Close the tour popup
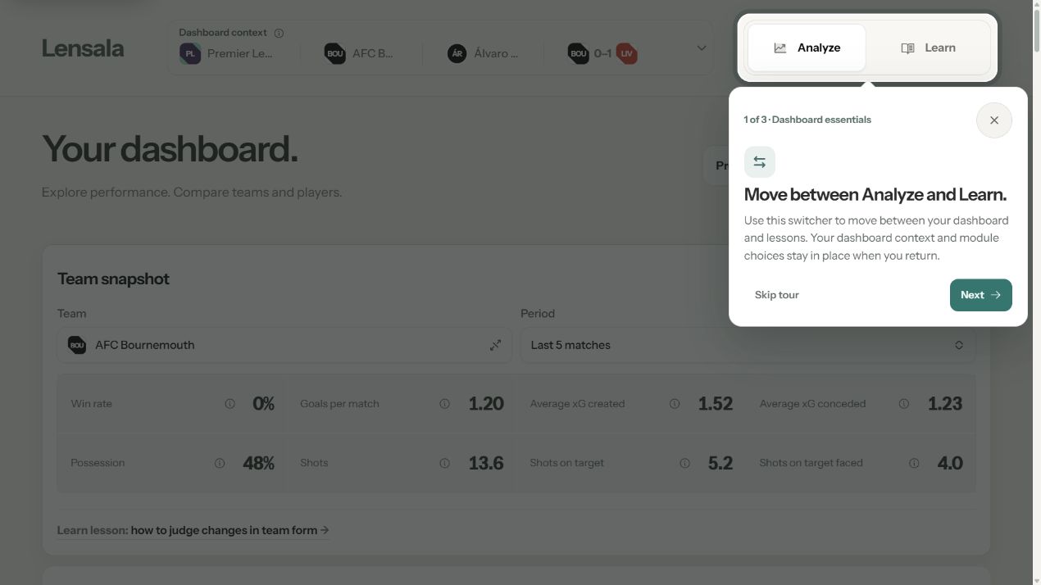 click(x=994, y=120)
